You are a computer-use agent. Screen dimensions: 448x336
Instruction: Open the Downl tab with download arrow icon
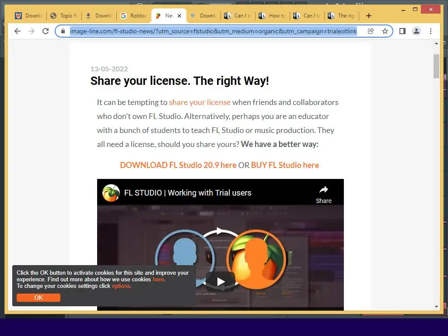tap(99, 16)
